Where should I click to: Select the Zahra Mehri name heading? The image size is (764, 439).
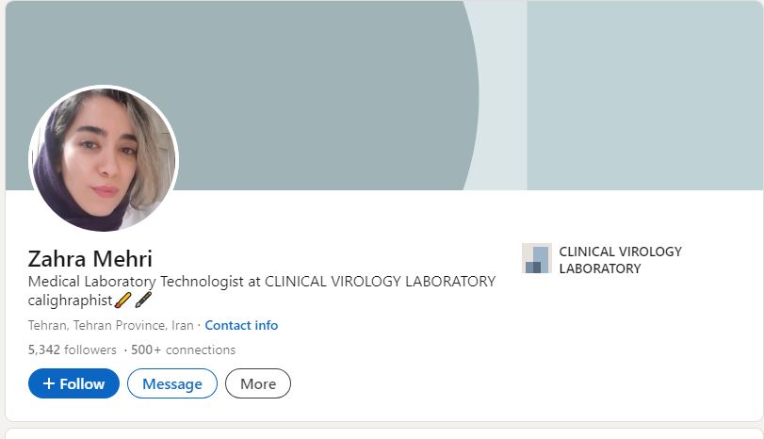90,259
